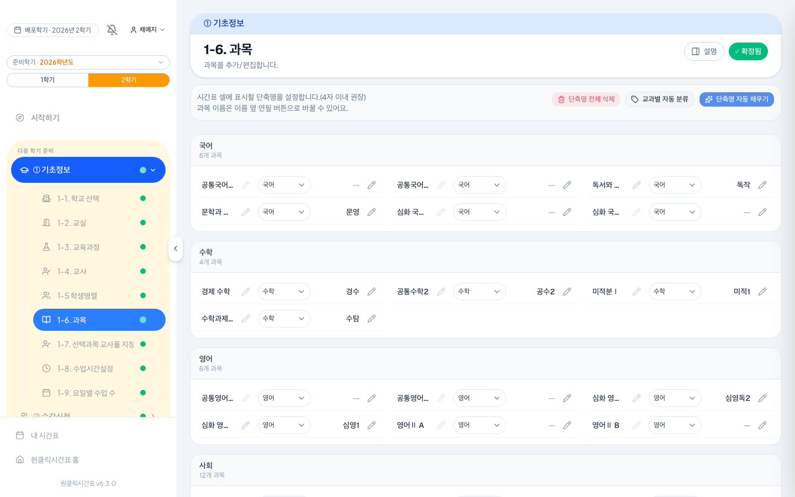Open the 국어 group dropdown for 문학과
The height and width of the screenshot is (497, 795).
pyautogui.click(x=284, y=212)
